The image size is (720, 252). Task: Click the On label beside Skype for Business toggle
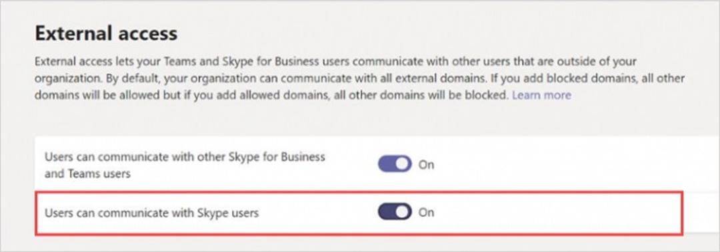426,164
